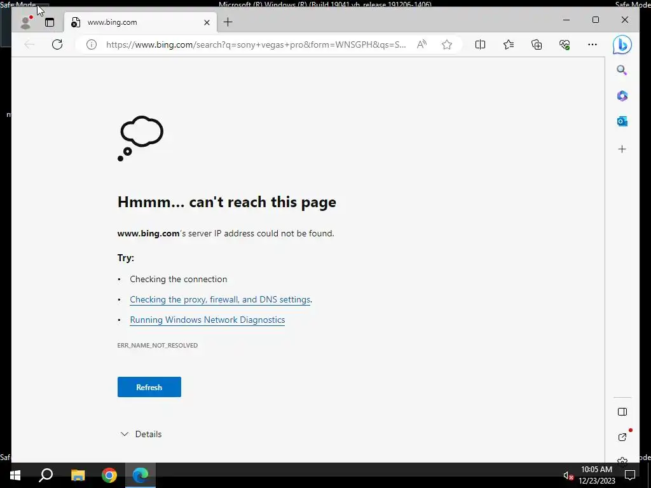
Task: Click 'Checking the connection' text
Action: [x=179, y=280]
